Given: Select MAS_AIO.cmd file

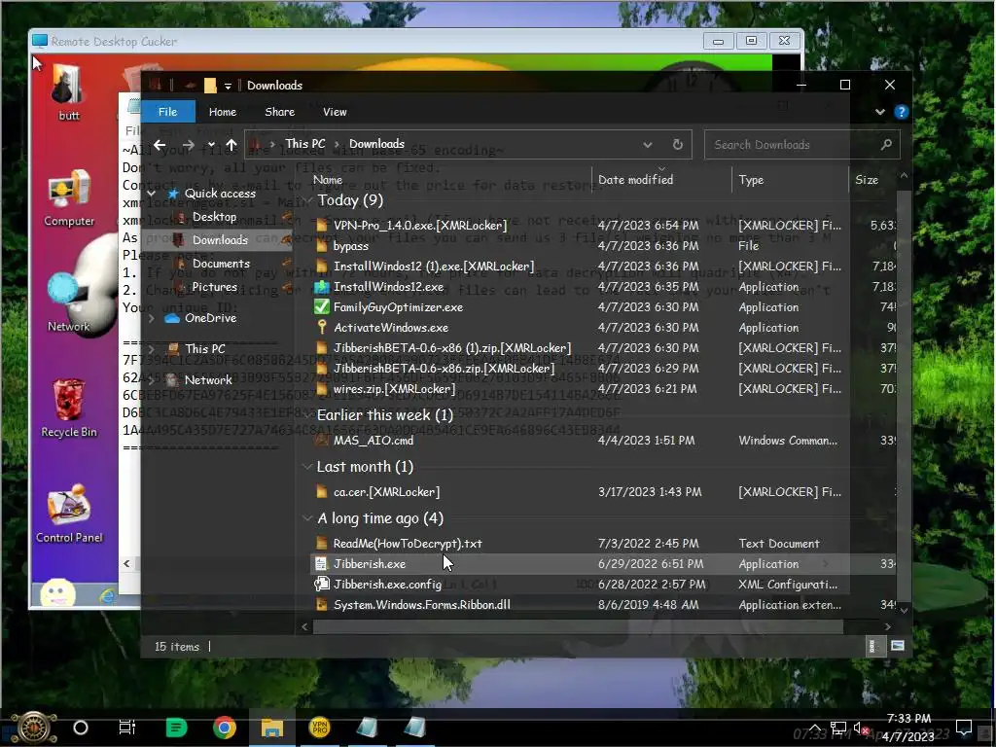Looking at the screenshot, I should (373, 441).
